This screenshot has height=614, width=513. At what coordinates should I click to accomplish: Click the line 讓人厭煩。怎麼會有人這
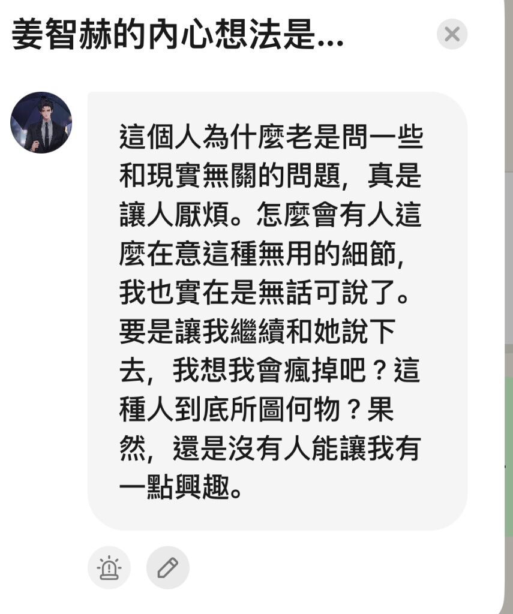[x=271, y=215]
